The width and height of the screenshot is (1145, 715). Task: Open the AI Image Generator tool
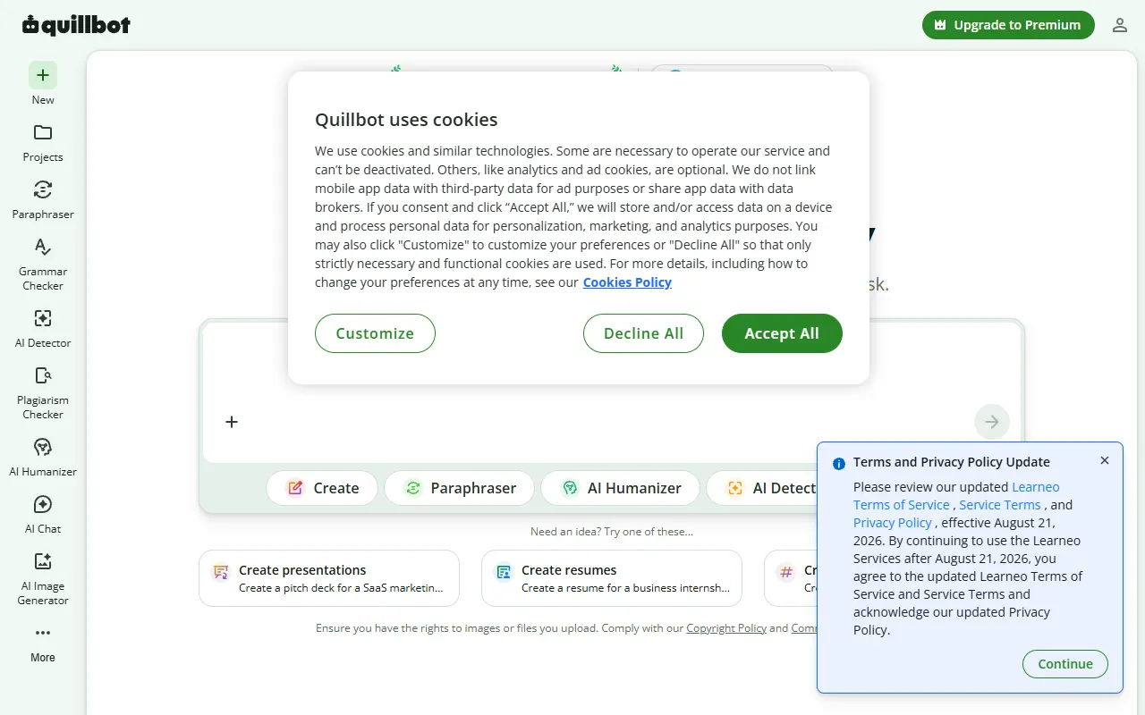pyautogui.click(x=43, y=561)
